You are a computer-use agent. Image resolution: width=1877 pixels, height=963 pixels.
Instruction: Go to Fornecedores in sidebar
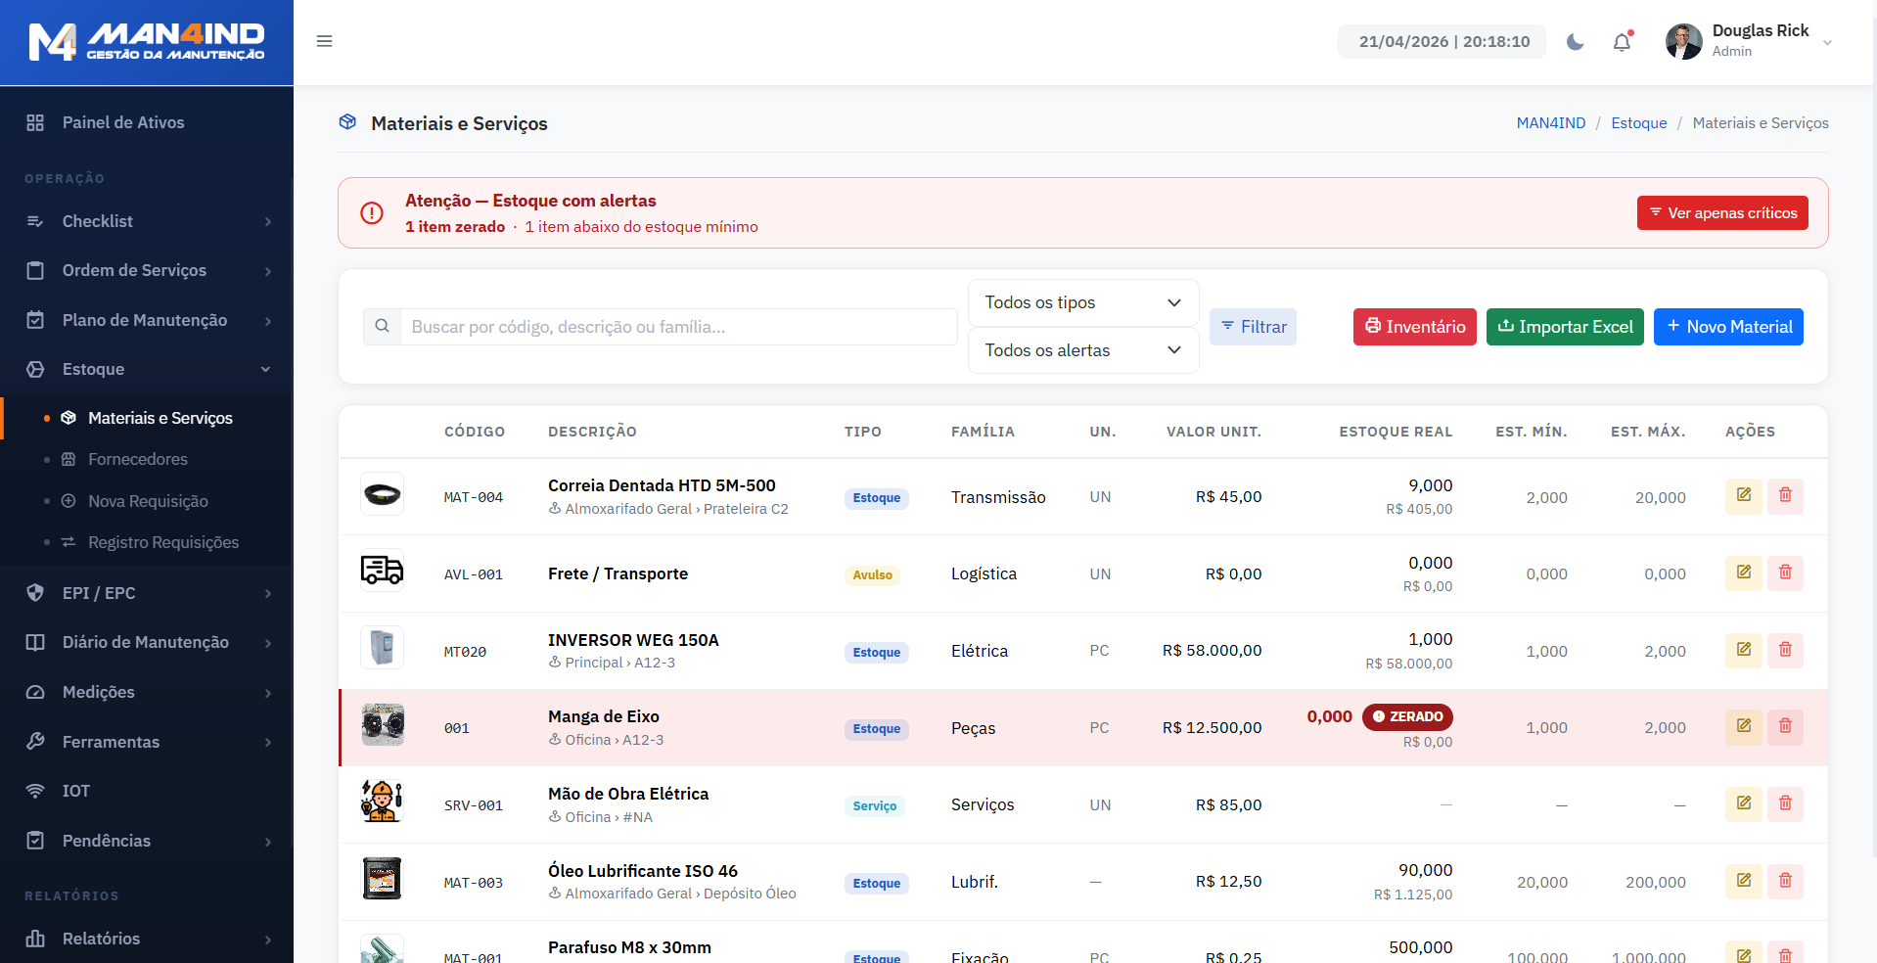click(x=138, y=459)
